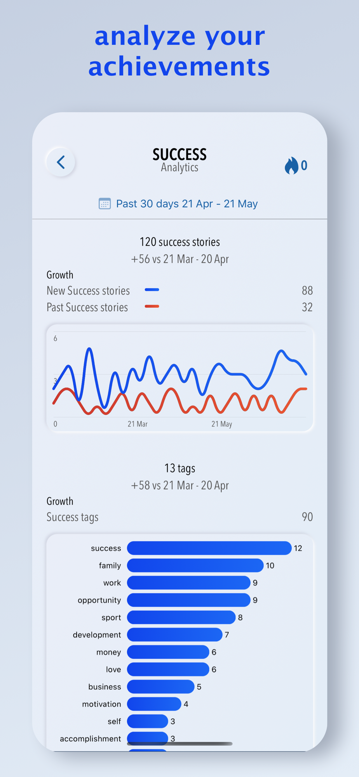Select the 'success' tag bar
This screenshot has height=777, width=359.
pyautogui.click(x=209, y=548)
